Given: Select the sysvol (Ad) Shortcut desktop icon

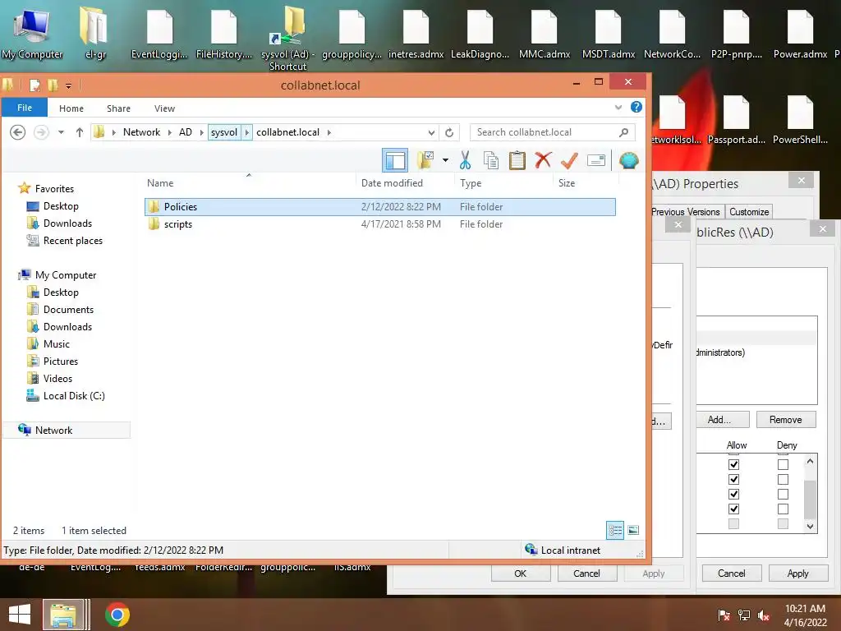Looking at the screenshot, I should click(287, 39).
